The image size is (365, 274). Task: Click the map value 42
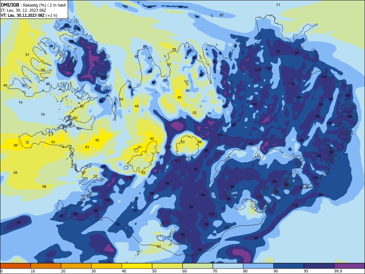click(97, 140)
